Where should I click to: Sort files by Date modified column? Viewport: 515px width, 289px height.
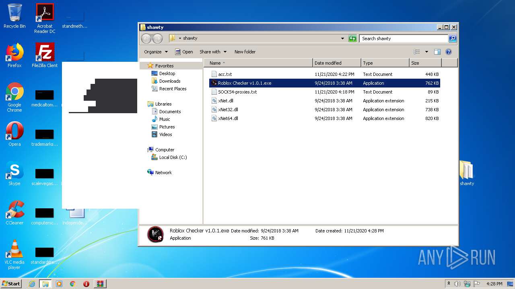[x=337, y=63]
